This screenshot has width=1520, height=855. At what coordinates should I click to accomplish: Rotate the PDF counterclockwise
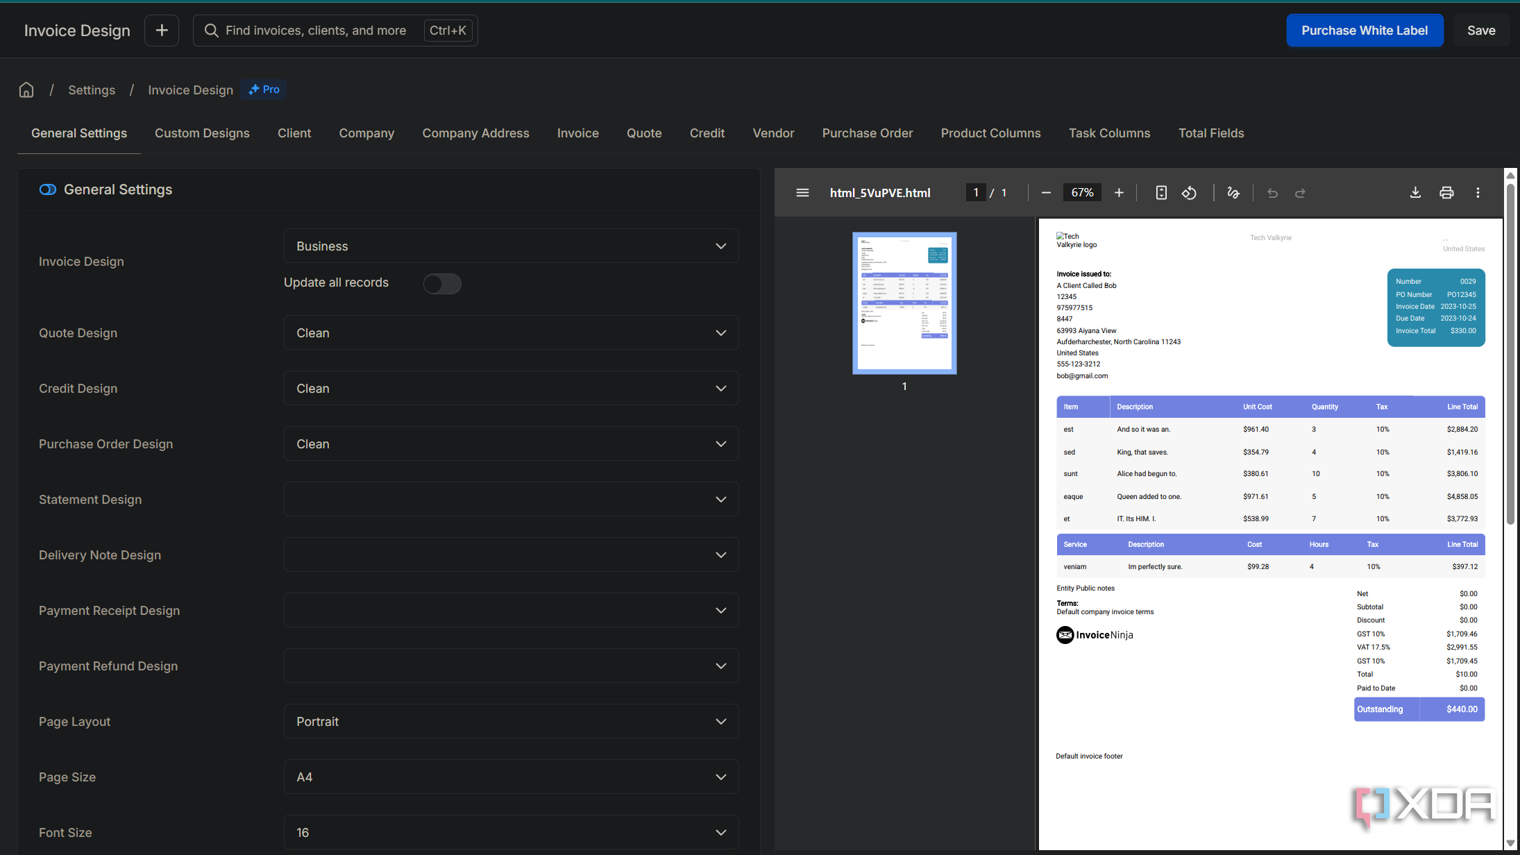coord(1189,193)
